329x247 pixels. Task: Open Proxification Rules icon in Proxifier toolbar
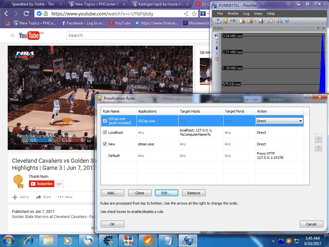coord(226,21)
